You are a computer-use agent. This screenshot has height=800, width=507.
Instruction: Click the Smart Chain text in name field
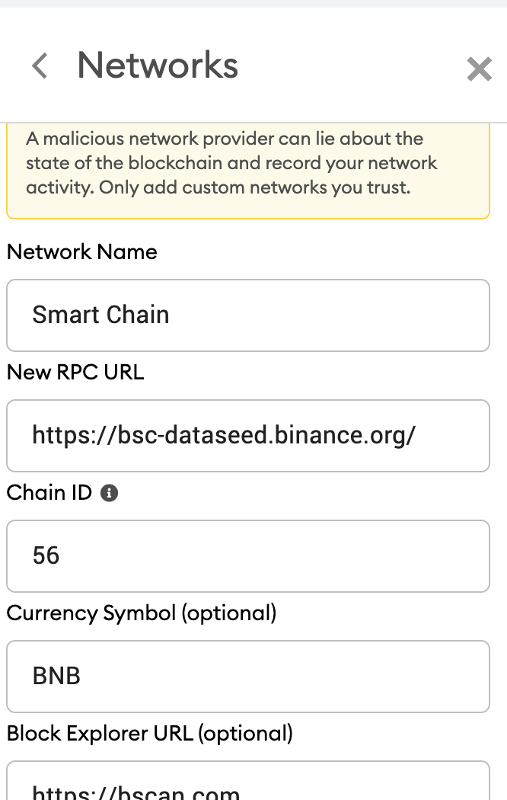[101, 314]
